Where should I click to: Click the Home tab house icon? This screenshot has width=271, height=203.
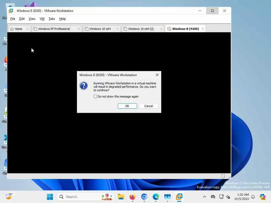(12, 29)
